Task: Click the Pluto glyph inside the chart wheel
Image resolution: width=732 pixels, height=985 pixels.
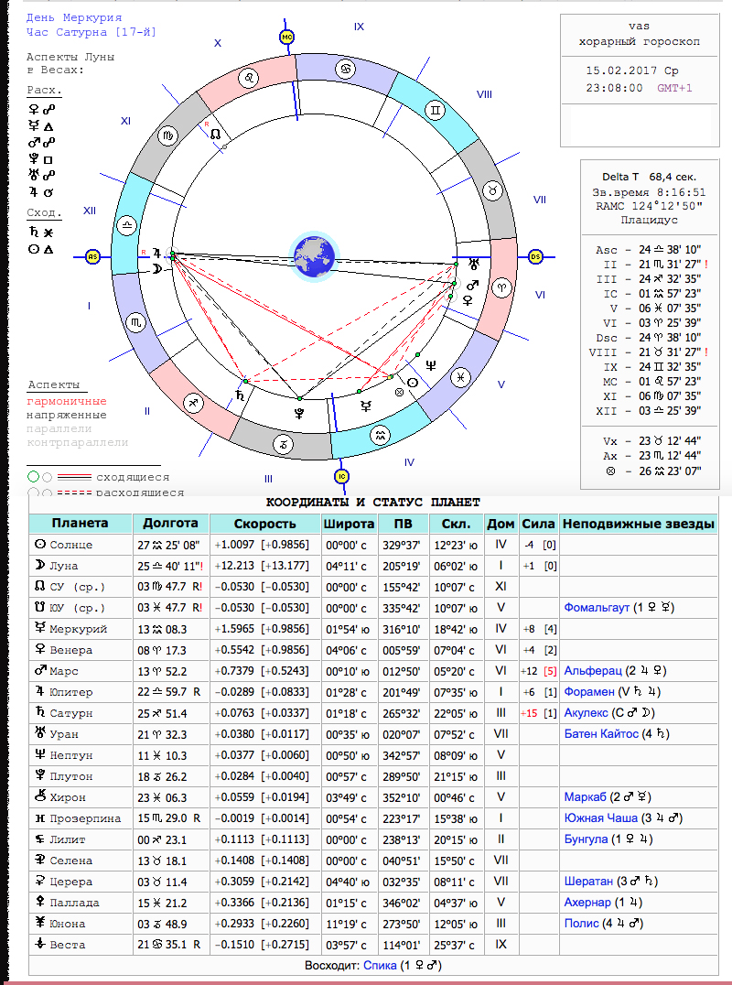Action: point(297,413)
